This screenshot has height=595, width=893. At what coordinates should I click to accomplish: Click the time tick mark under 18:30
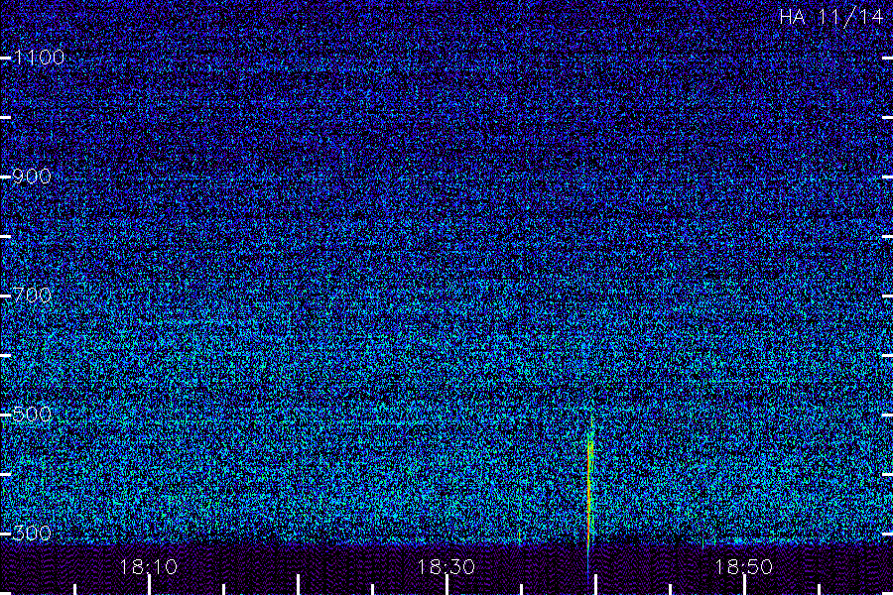point(447,585)
